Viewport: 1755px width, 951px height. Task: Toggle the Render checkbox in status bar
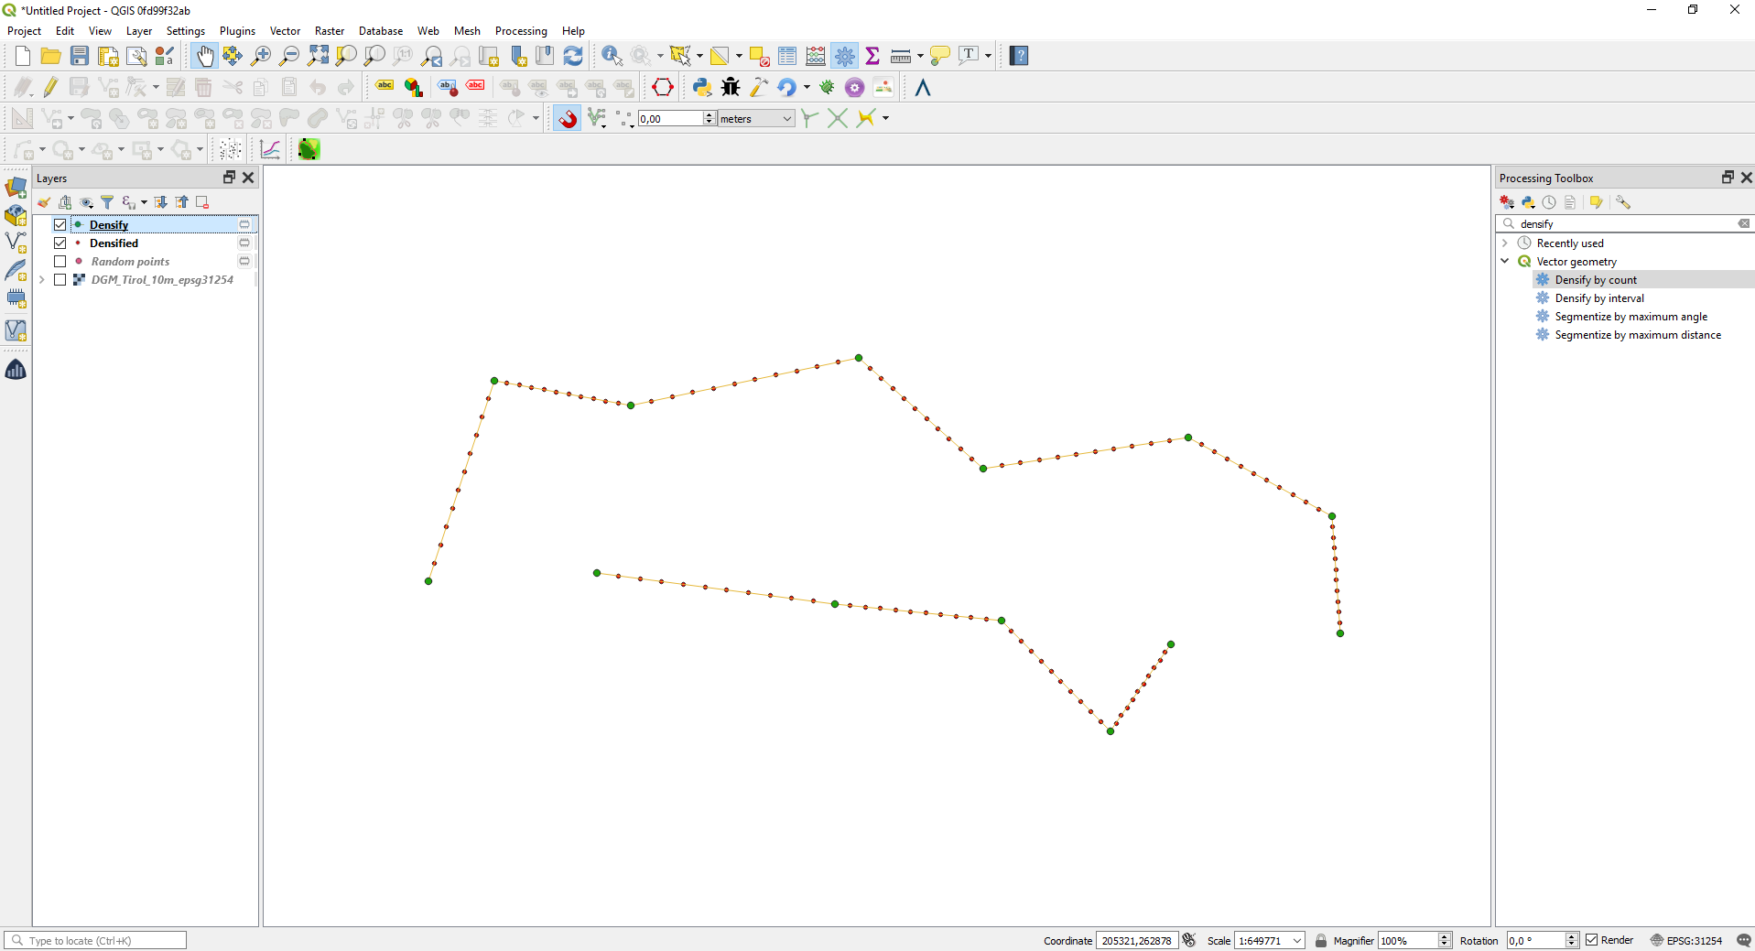[1592, 940]
